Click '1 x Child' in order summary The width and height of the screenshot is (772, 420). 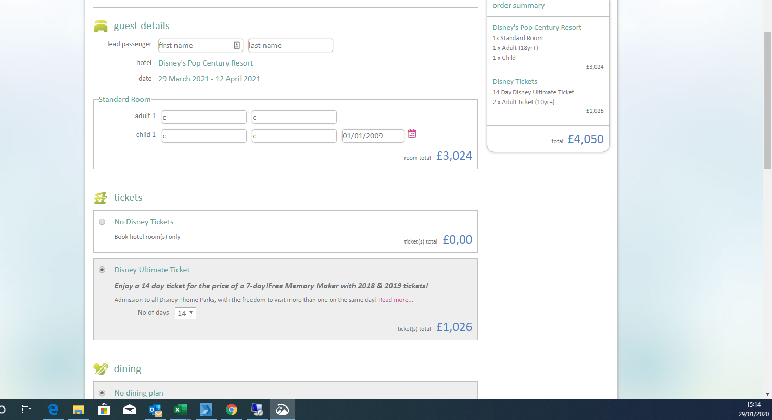click(x=504, y=58)
